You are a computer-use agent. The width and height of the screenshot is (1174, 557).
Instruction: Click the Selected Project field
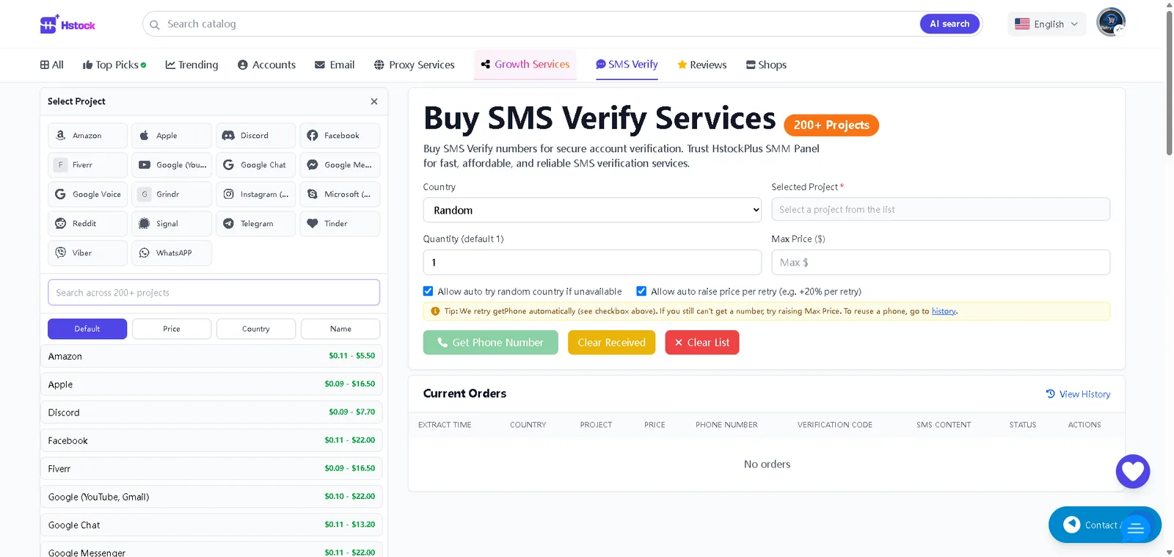point(941,209)
